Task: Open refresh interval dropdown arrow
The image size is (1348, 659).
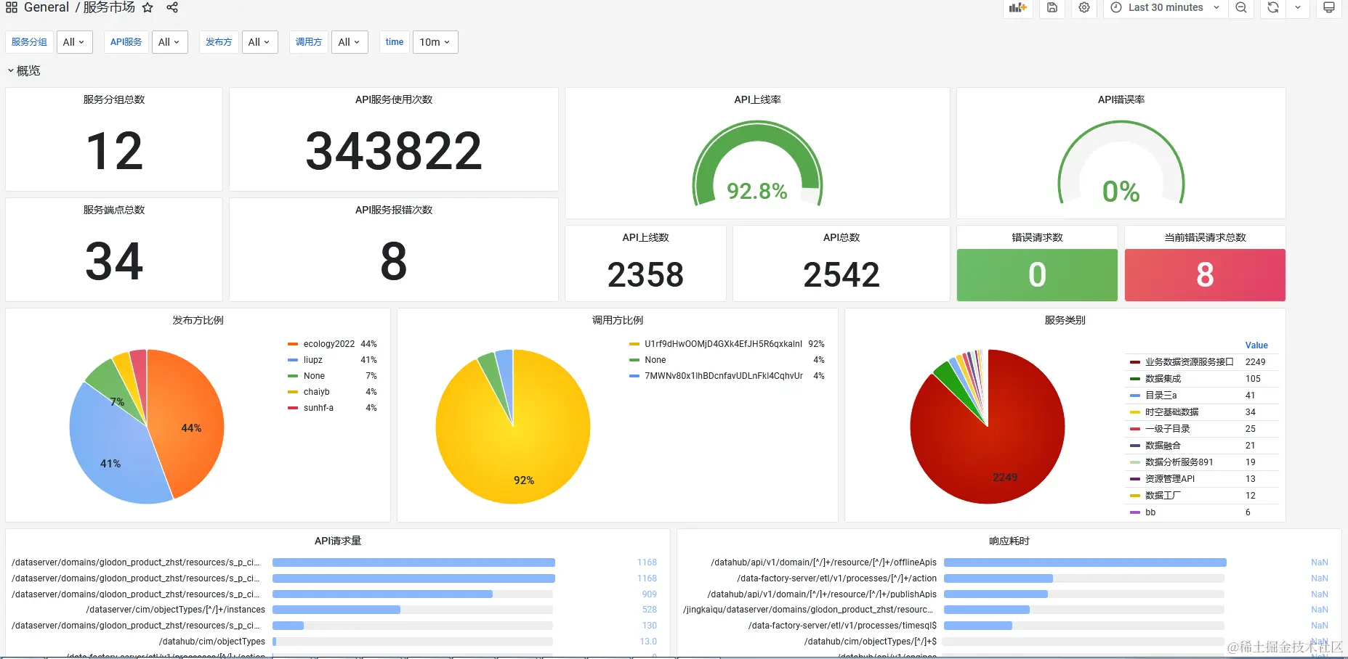Action: 1298,7
